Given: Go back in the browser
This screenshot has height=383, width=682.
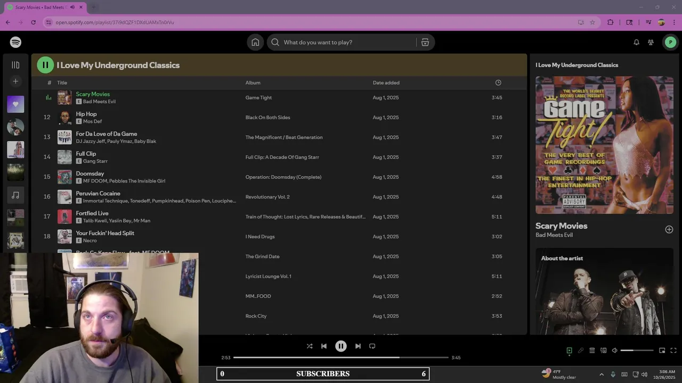Looking at the screenshot, I should point(7,22).
